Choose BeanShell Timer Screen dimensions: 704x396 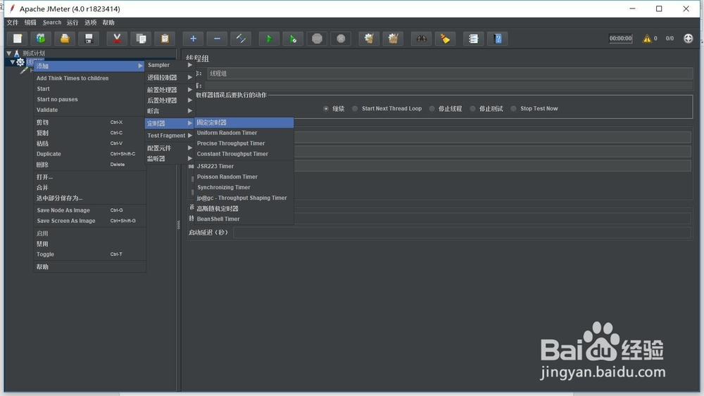point(244,219)
